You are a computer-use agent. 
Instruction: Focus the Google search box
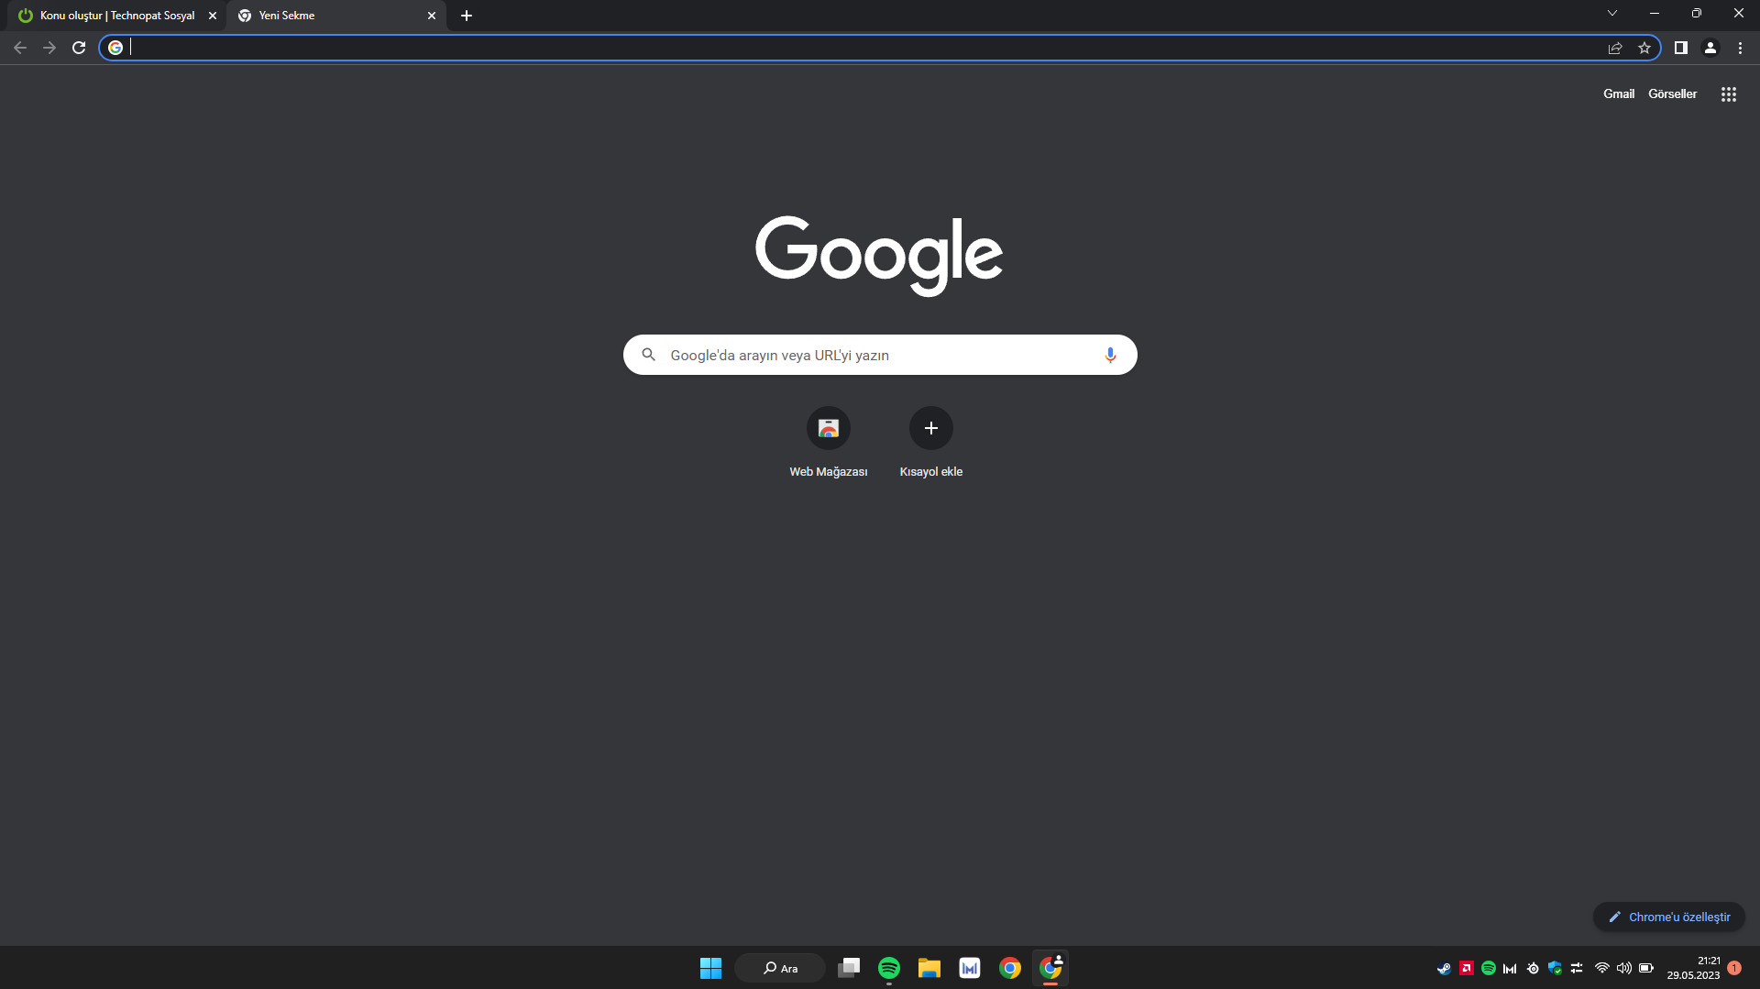click(x=880, y=355)
